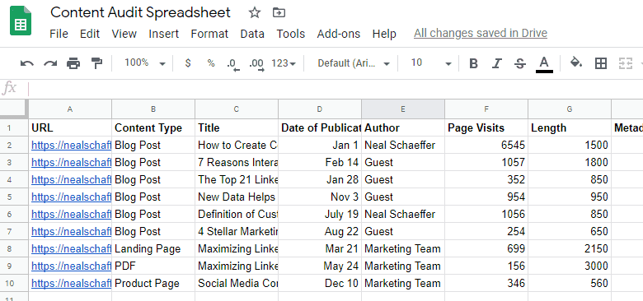Format selection as percent
This screenshot has height=301, width=643.
coord(211,63)
